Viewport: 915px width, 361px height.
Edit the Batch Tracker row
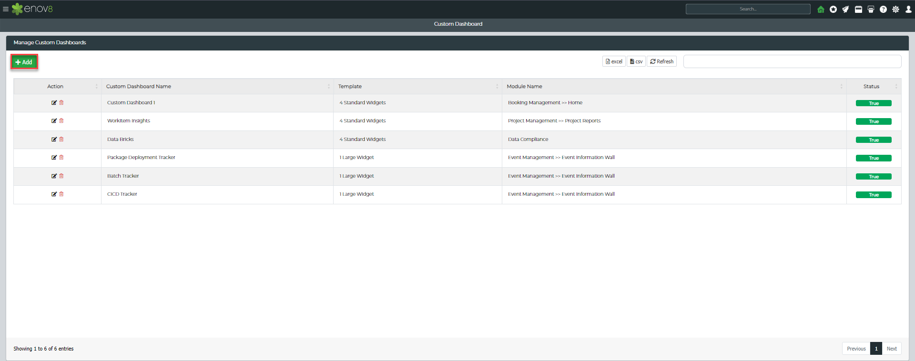click(x=54, y=176)
